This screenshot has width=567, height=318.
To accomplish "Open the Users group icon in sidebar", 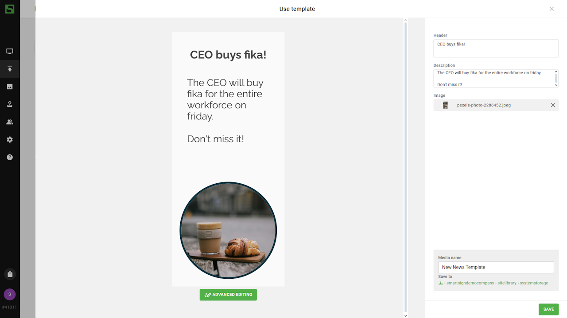I will [10, 122].
